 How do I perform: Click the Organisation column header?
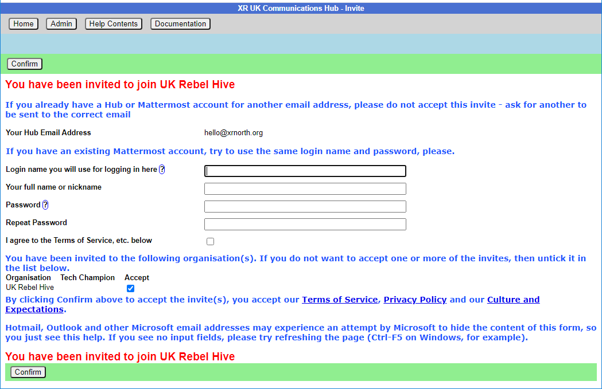(28, 277)
